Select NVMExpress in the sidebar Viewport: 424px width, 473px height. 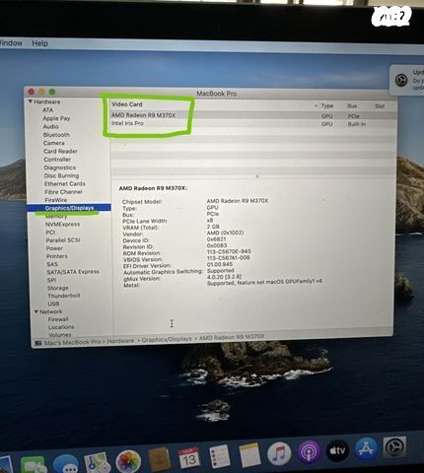[62, 224]
